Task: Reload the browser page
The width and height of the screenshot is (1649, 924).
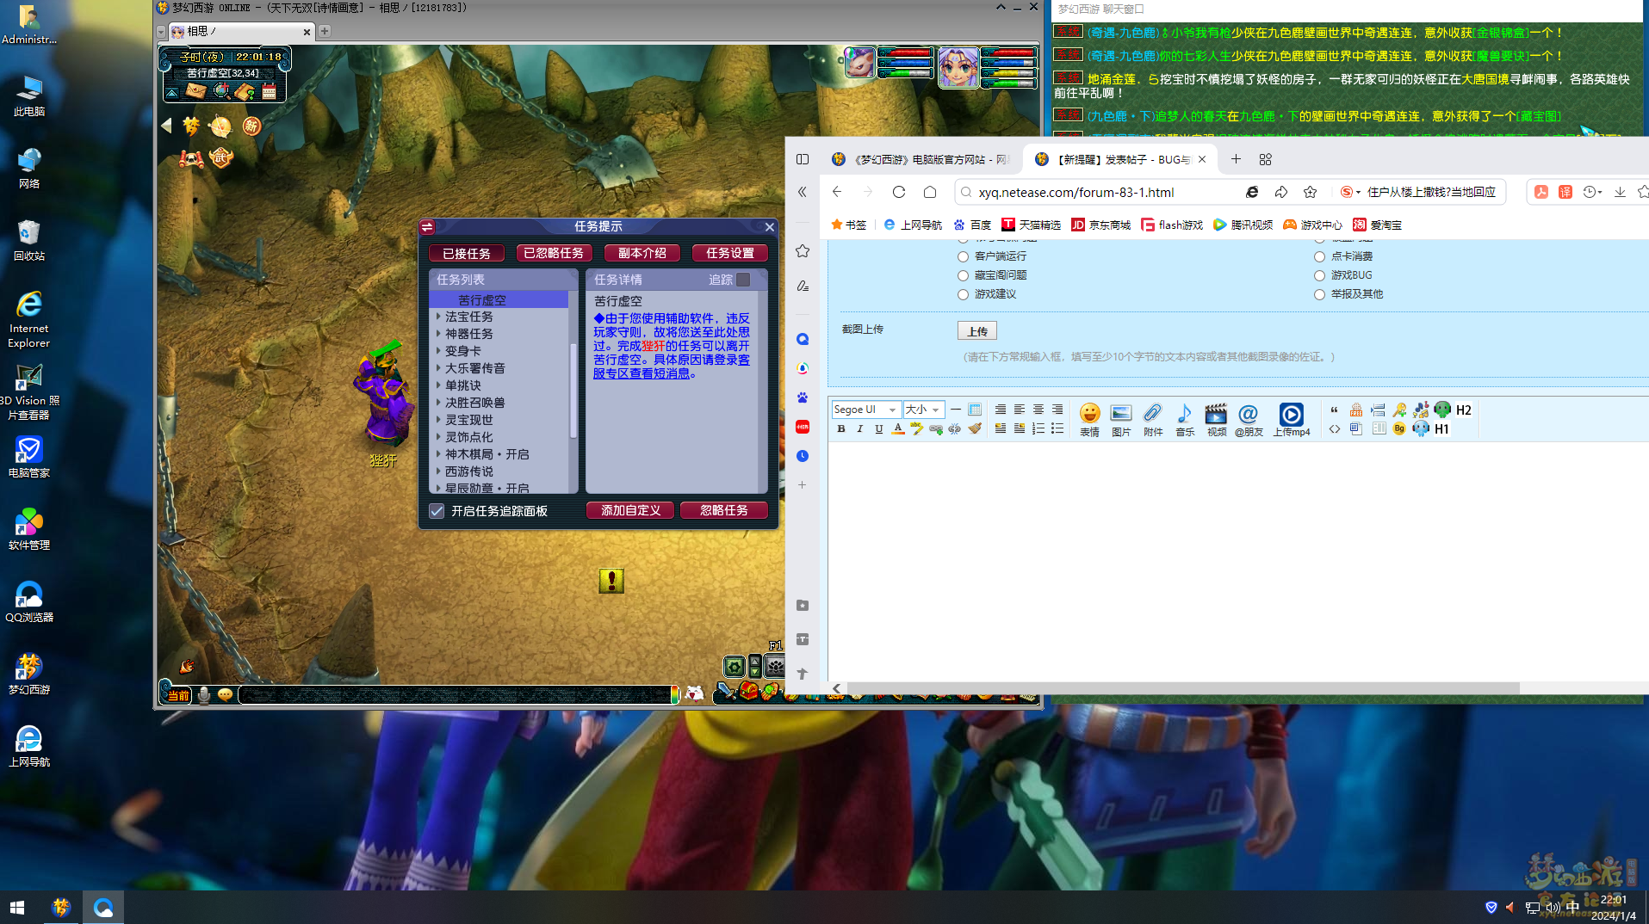Action: 899,192
